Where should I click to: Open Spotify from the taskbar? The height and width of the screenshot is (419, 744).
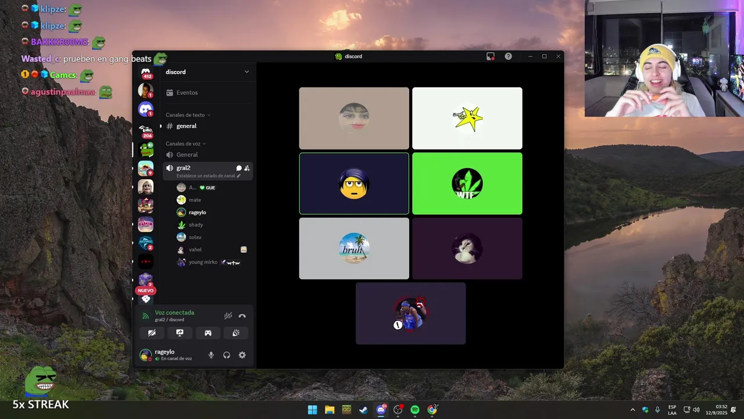(415, 410)
